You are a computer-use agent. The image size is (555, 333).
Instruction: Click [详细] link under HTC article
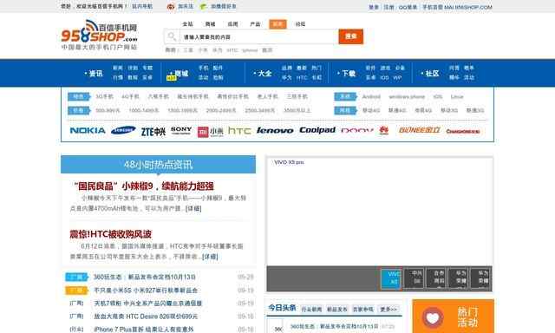210,257
